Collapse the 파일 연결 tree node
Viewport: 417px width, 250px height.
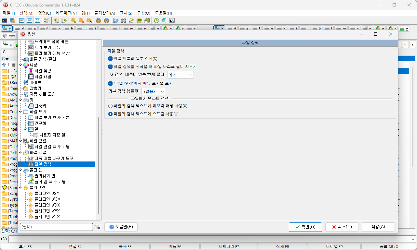(x=20, y=141)
